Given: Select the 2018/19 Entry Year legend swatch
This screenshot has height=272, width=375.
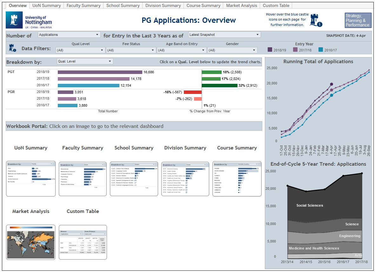Looking at the screenshot, I should [x=271, y=50].
